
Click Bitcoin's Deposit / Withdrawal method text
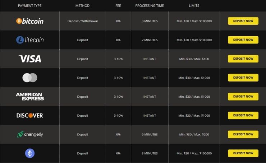pos(82,21)
